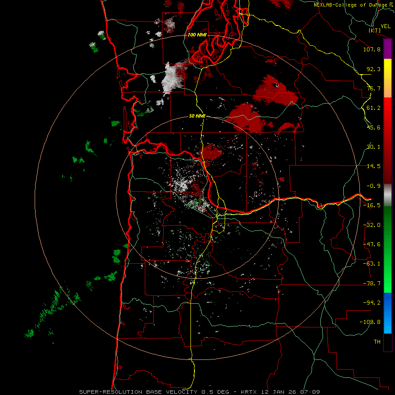
Task: Click the Super-Resolution Base Velocity caption
Action: coord(199,392)
